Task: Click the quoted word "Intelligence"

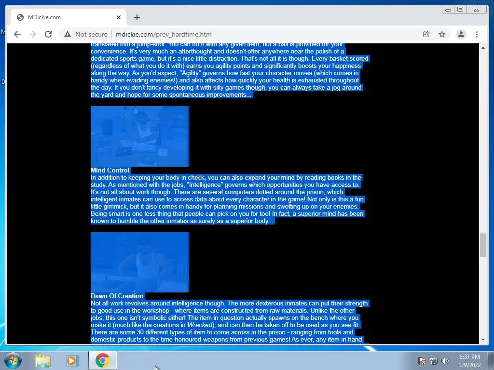Action: coord(205,185)
